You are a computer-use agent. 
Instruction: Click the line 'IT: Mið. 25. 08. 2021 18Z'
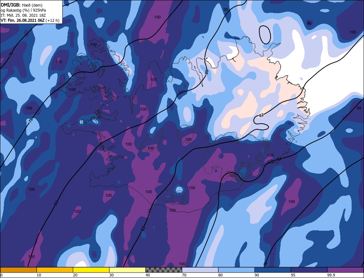click(x=23, y=15)
